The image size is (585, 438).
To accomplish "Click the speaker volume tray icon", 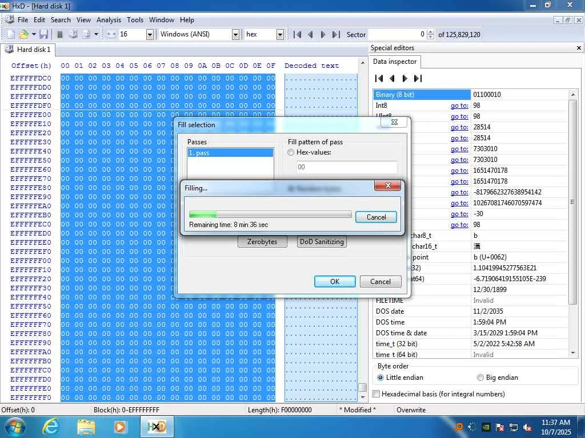I will [527, 428].
